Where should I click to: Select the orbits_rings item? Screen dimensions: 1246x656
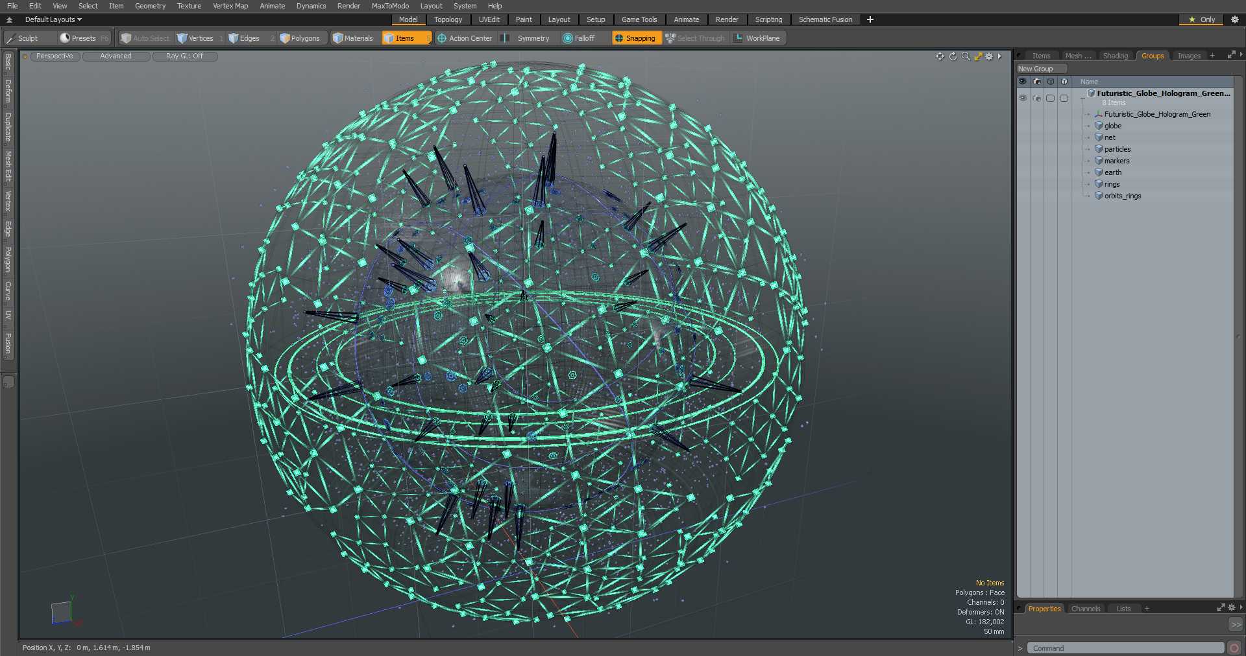point(1123,196)
